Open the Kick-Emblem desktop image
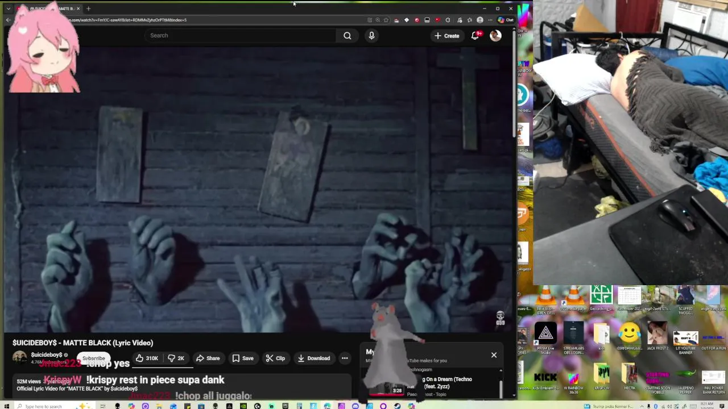Image resolution: width=728 pixels, height=409 pixels. pos(545,379)
